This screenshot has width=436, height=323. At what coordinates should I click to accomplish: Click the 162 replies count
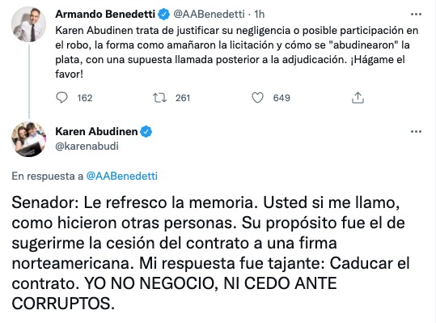pyautogui.click(x=85, y=98)
